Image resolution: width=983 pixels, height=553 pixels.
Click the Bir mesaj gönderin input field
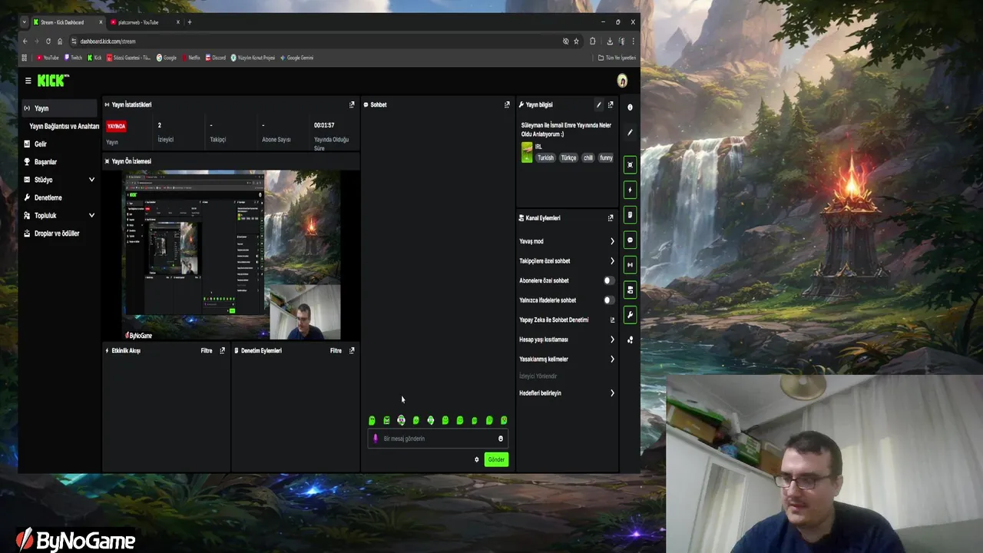[x=439, y=439]
